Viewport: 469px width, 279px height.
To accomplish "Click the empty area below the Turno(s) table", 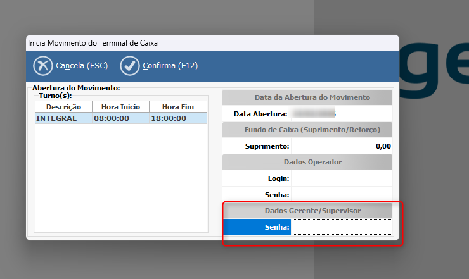I will point(120,177).
